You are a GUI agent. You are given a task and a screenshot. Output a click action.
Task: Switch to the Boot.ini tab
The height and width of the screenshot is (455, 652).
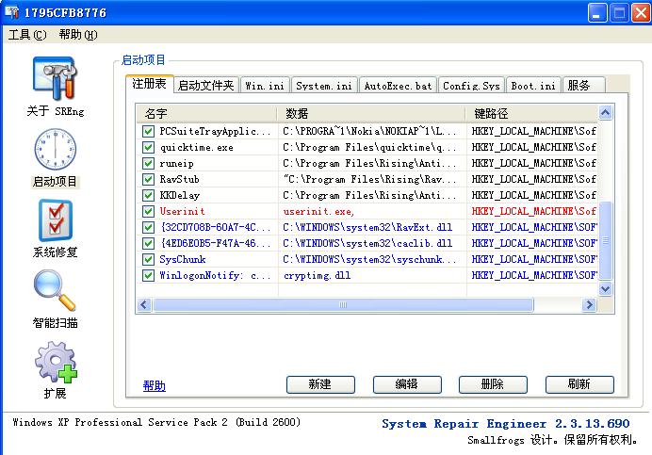point(533,86)
